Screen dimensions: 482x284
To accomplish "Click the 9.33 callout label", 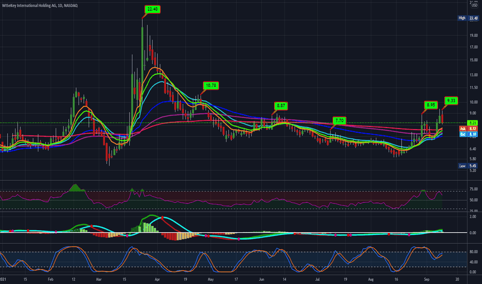I will click(x=451, y=100).
